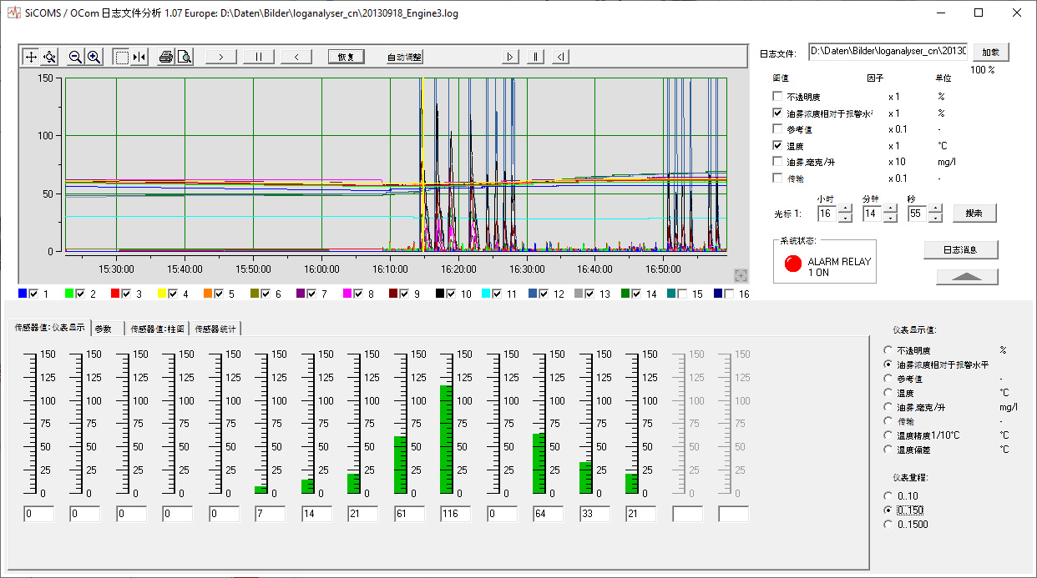Screen dimensions: 1037x578
Task: Decrease the 秒 seconds spinner value
Action: [935, 219]
